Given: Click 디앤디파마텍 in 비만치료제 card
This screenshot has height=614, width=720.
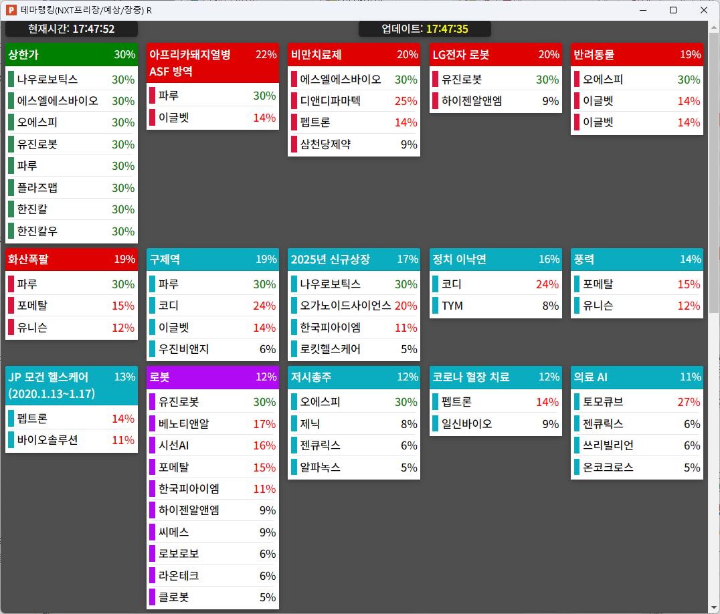Looking at the screenshot, I should pos(354,101).
